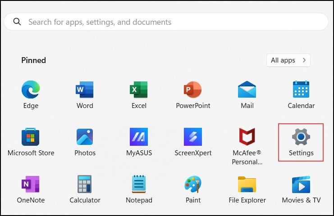Launch Movies & TV app
The width and height of the screenshot is (334, 216).
pyautogui.click(x=301, y=189)
